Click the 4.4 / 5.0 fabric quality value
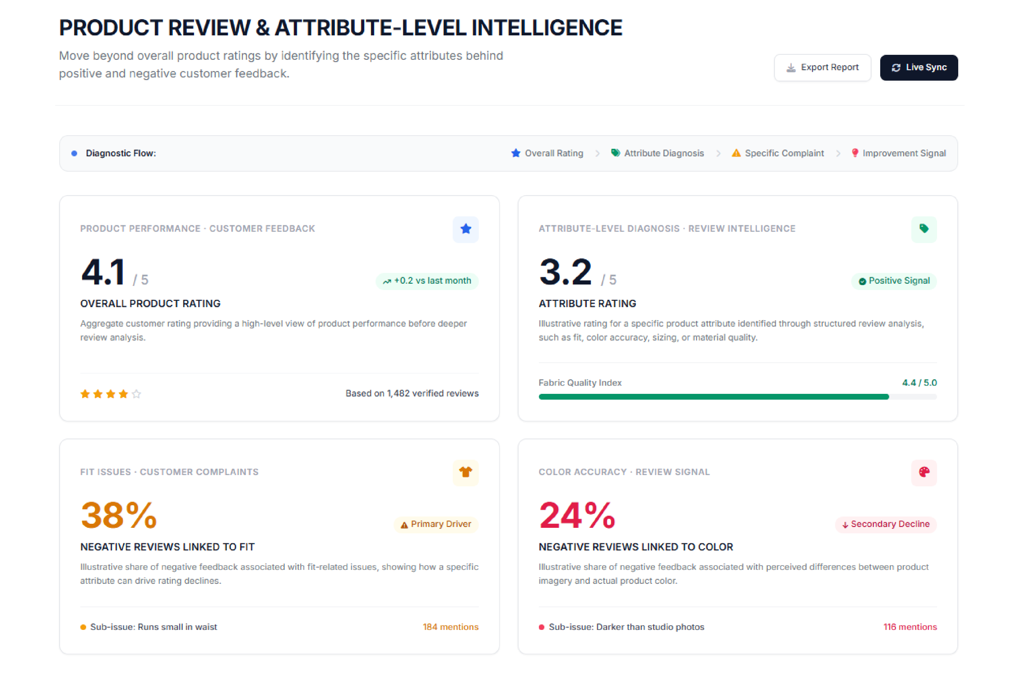The height and width of the screenshot is (674, 1020). tap(919, 383)
